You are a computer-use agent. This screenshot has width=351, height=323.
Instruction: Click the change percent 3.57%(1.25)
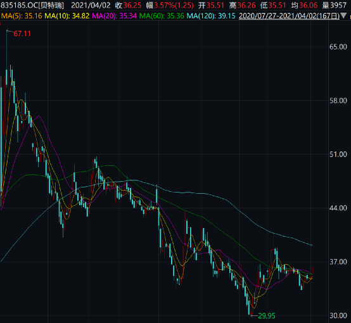pyautogui.click(x=174, y=5)
